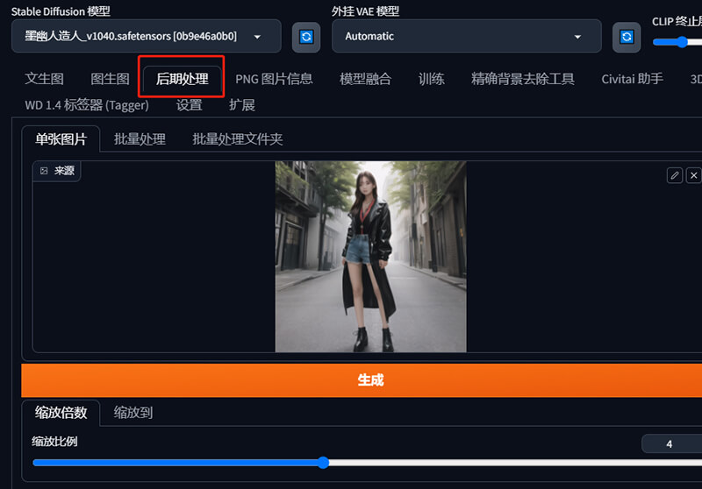Image resolution: width=702 pixels, height=489 pixels.
Task: Go to the 模型融合 tab
Action: click(x=365, y=79)
